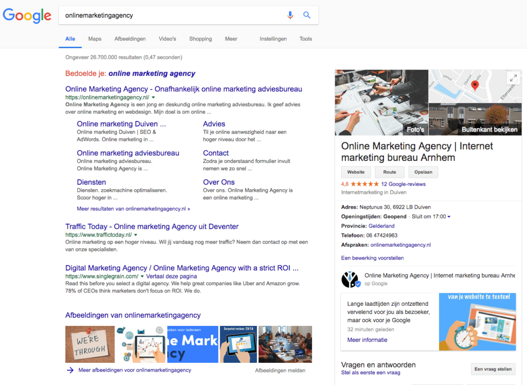
Task: Open Instellingen from the tab bar
Action: [273, 39]
